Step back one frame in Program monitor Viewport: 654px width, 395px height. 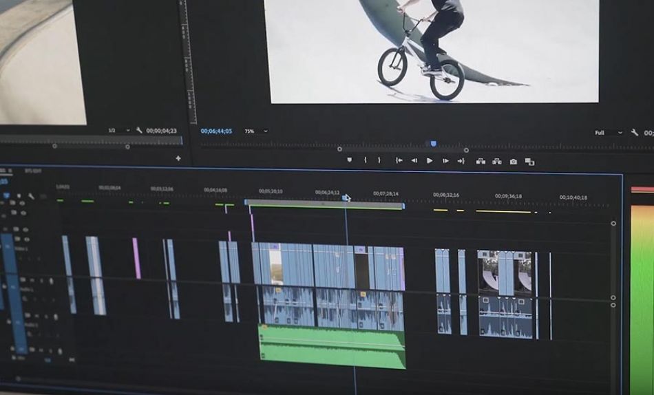pos(414,160)
